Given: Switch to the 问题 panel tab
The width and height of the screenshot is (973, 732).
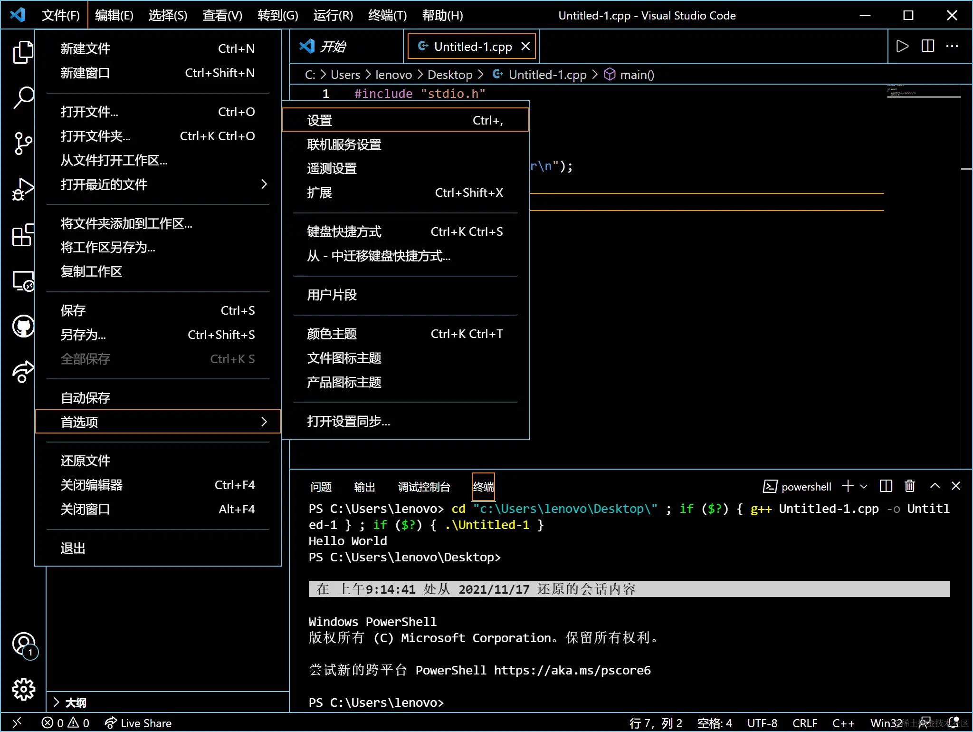Looking at the screenshot, I should 321,487.
